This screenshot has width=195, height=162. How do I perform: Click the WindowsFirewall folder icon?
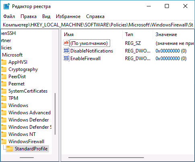click(x=4, y=142)
